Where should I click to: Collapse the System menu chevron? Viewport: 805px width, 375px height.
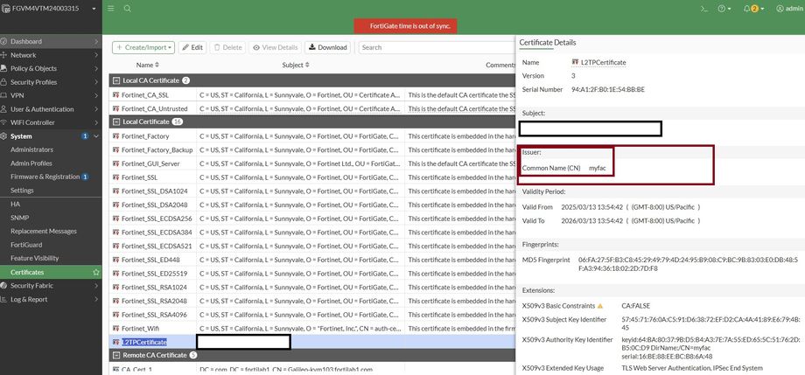point(96,136)
